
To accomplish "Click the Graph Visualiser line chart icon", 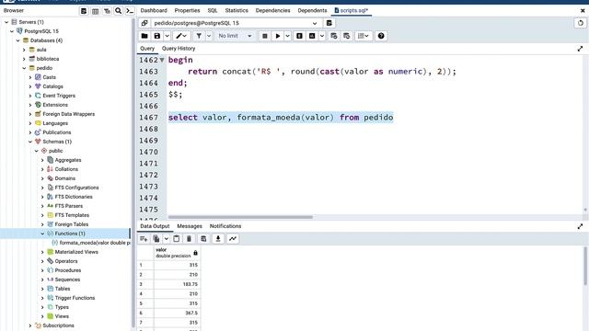I will point(233,239).
